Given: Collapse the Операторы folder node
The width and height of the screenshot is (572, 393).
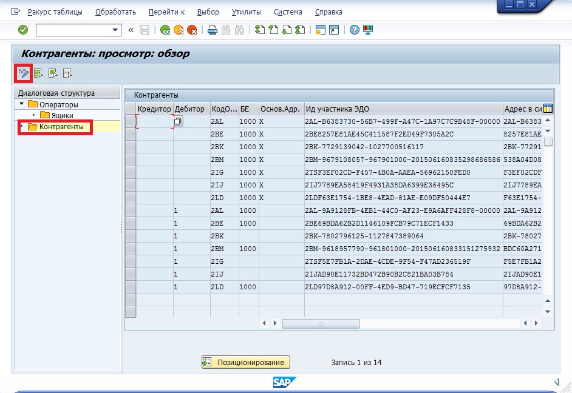Looking at the screenshot, I should (22, 104).
